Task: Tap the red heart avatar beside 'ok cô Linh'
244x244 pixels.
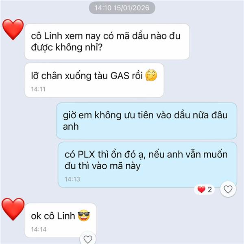Action: tap(13, 209)
